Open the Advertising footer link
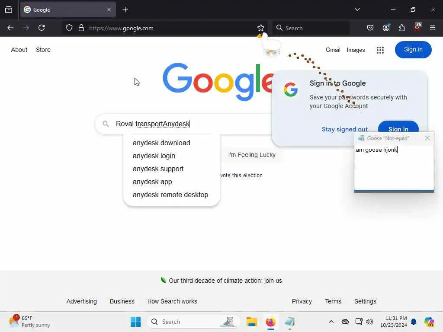The image size is (443, 332). tap(82, 301)
